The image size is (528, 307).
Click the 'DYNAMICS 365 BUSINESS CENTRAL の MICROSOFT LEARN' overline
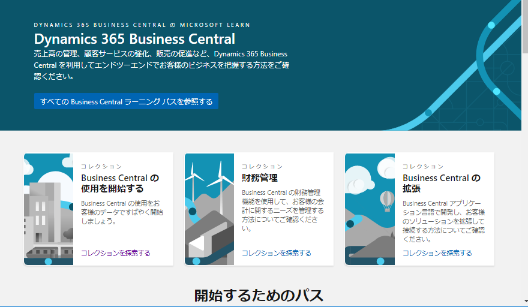click(x=142, y=25)
